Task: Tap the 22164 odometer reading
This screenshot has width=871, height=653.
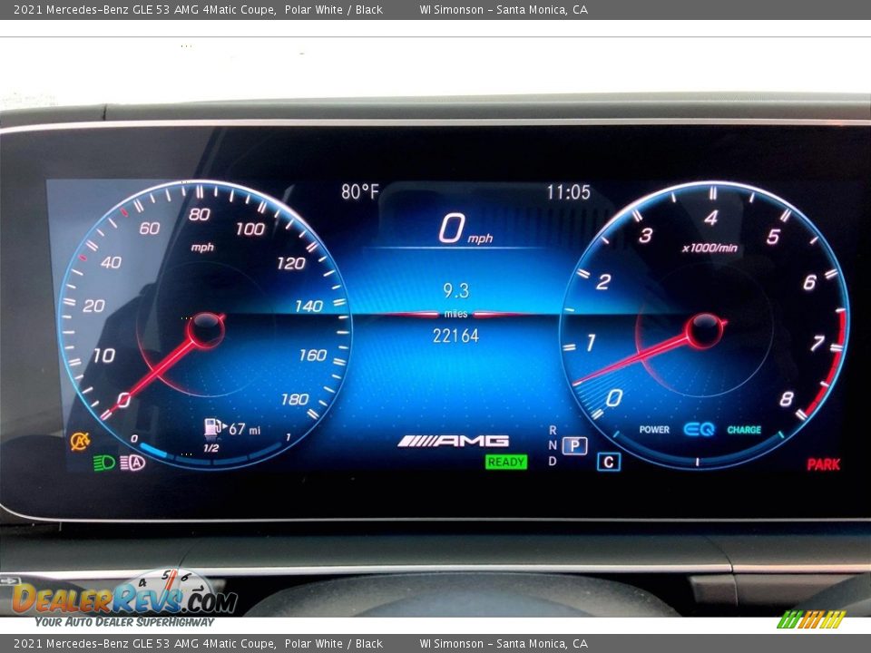Action: (x=455, y=336)
